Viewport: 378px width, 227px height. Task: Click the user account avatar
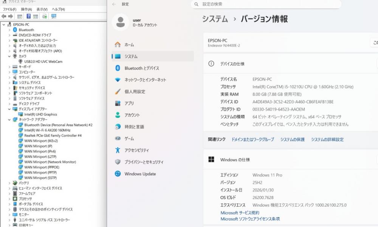coord(121,22)
